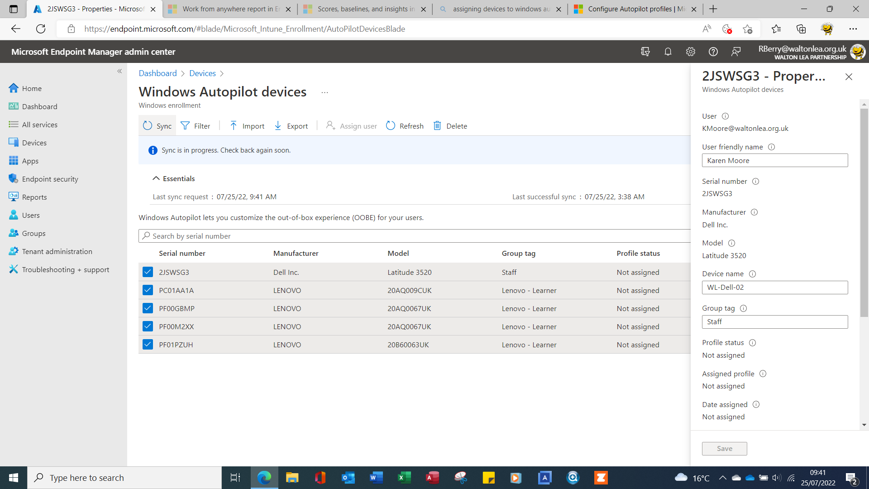Click the browser reload button

pos(41,29)
